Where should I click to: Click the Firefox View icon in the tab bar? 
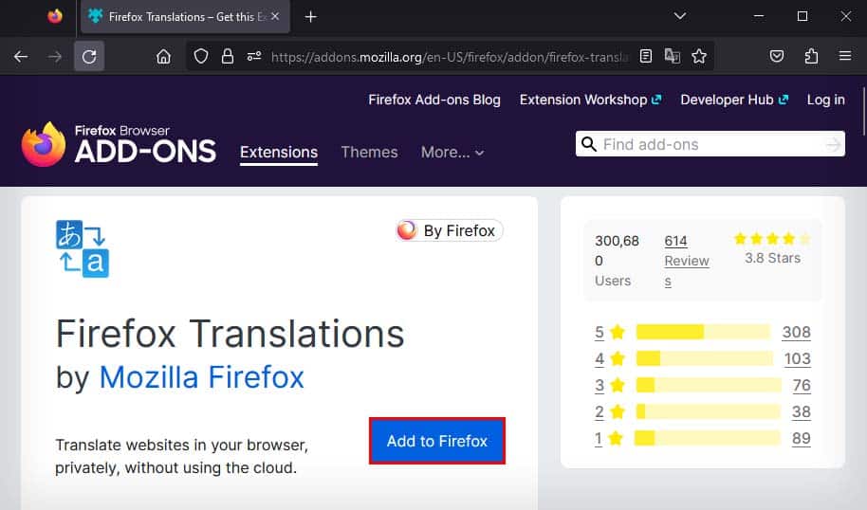coord(55,16)
